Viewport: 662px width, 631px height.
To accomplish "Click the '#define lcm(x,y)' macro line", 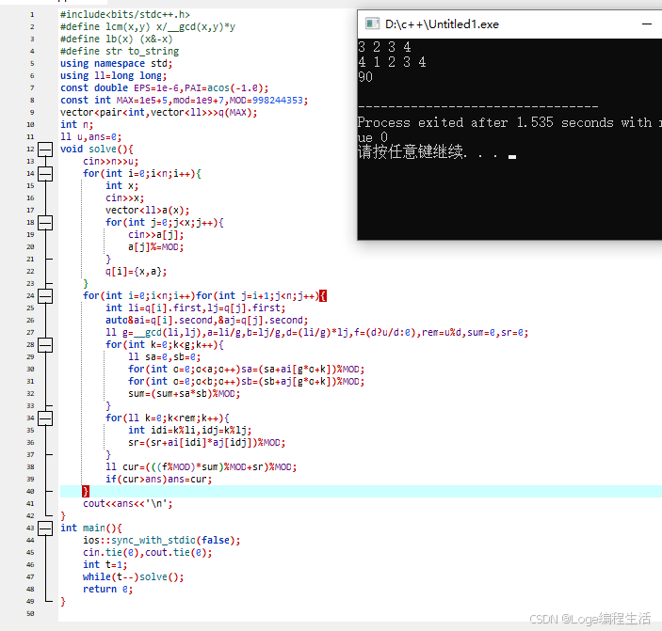I will point(148,27).
